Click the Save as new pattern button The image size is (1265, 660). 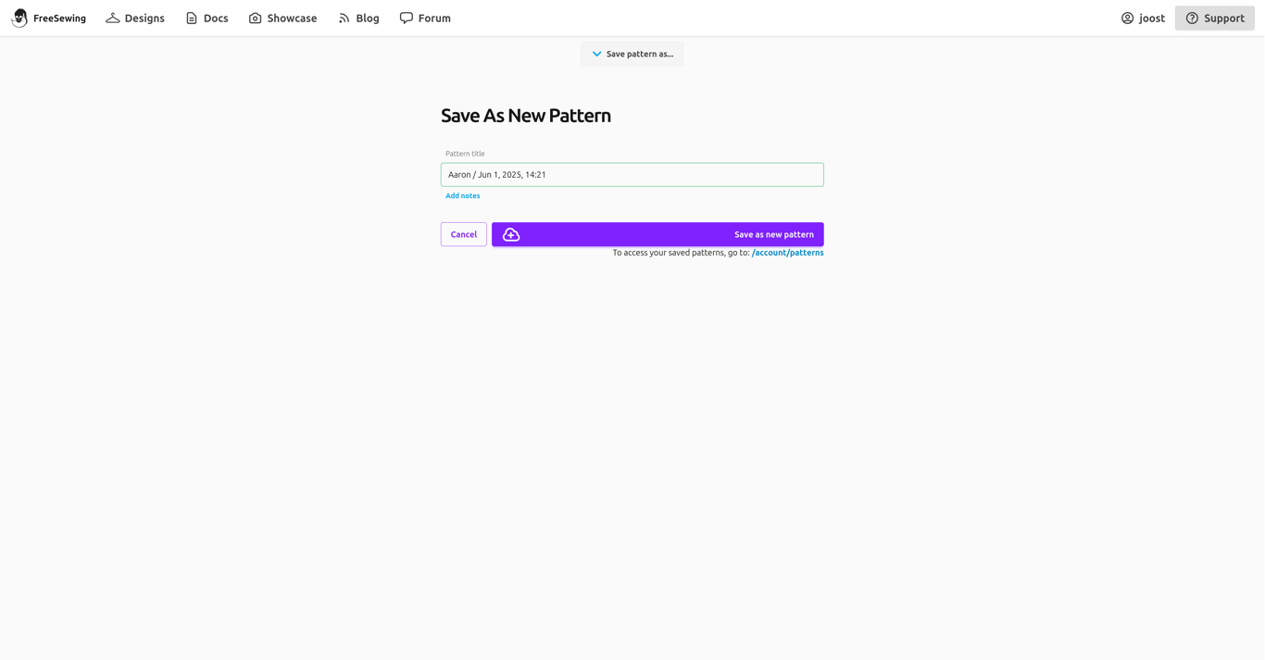coord(658,234)
